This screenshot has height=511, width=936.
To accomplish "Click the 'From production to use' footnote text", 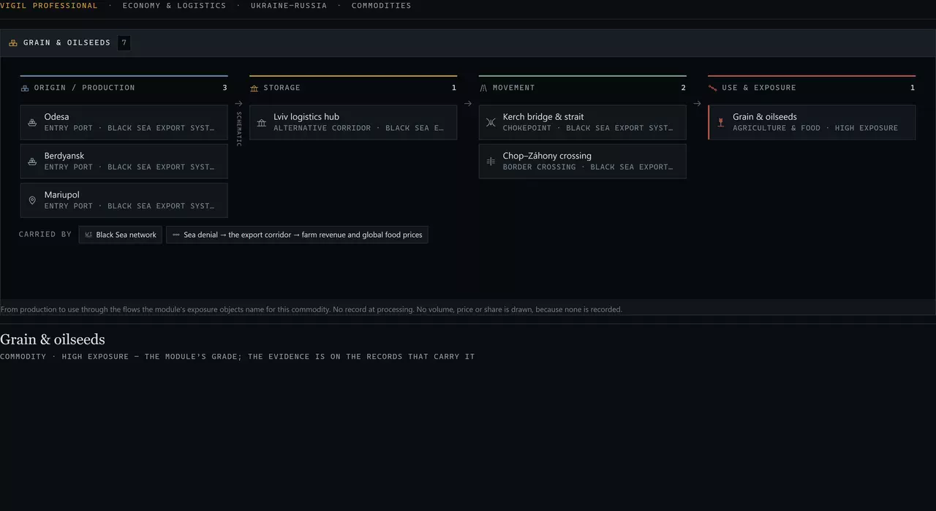I will click(312, 309).
